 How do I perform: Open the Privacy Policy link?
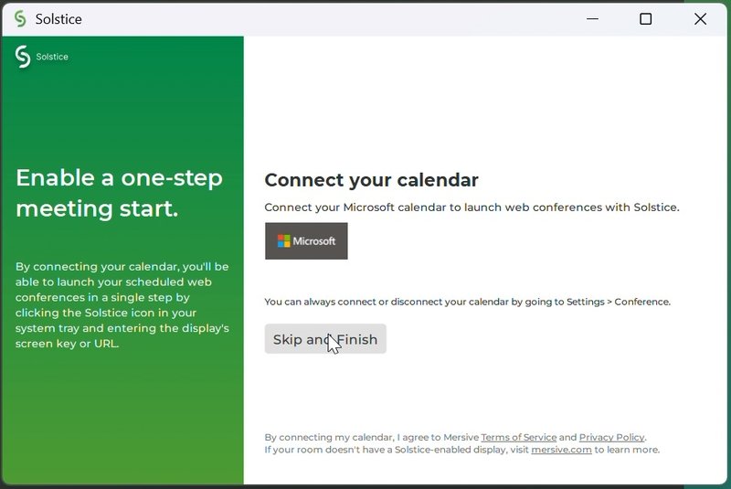pos(611,437)
